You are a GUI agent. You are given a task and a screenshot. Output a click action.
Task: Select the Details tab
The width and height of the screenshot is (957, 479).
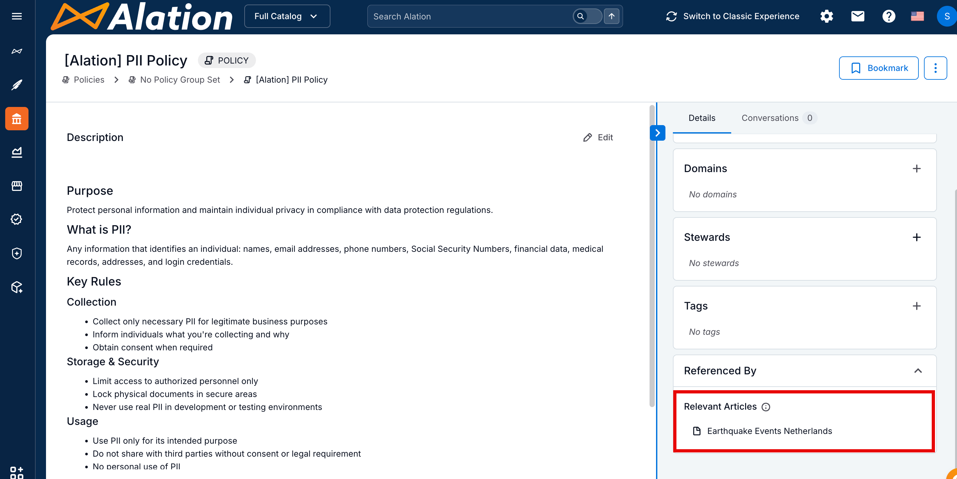[x=701, y=118]
